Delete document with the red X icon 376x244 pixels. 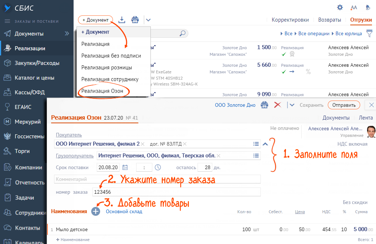click(x=278, y=105)
